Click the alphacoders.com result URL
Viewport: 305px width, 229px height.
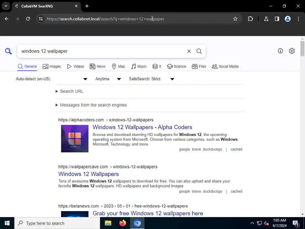[x=106, y=120]
